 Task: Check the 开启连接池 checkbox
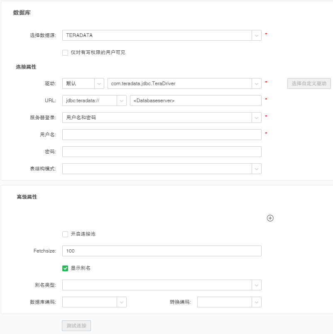click(x=65, y=234)
